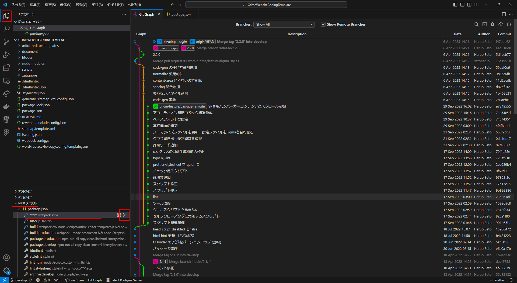This screenshot has height=283, width=517.
Task: Click Live Share in status bar
Action: pos(74,280)
